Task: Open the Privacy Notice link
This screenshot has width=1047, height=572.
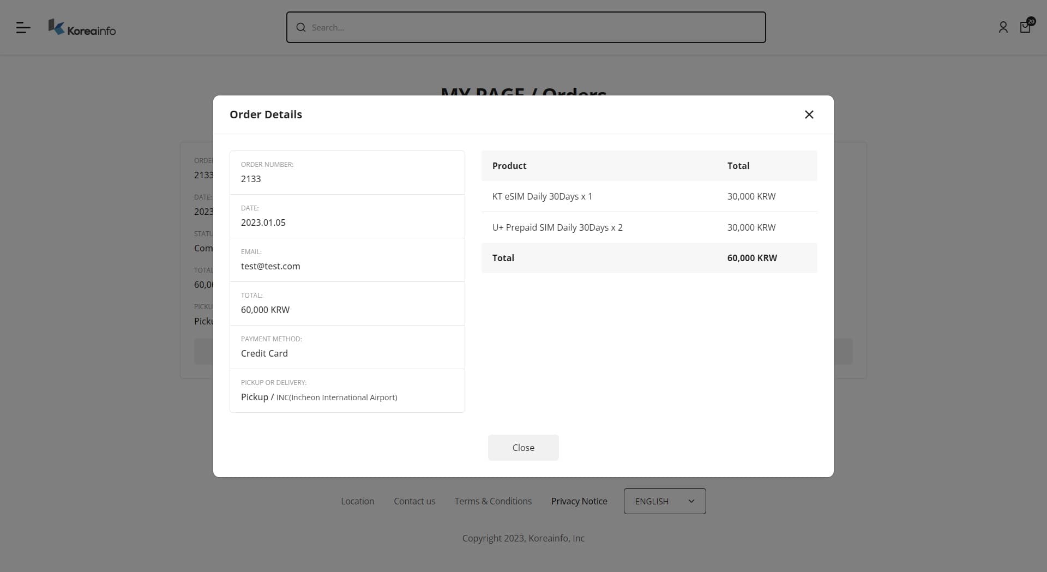Action: coord(579,501)
